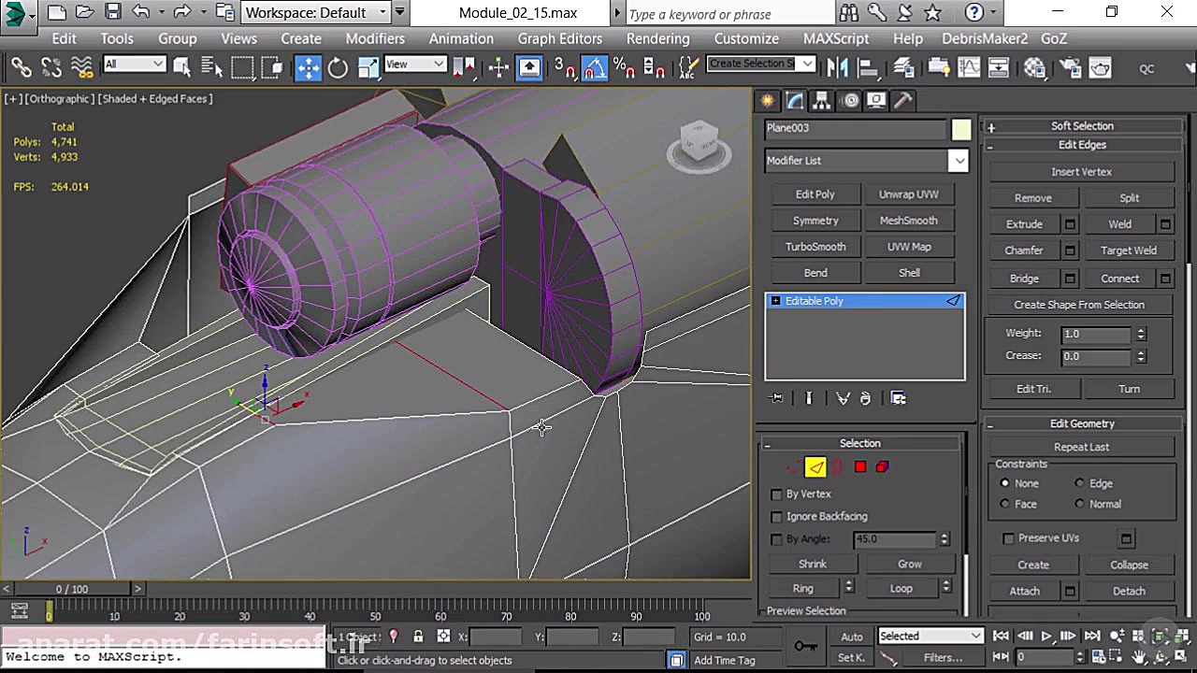Open the Curve Editor from the toolbar

pos(969,67)
